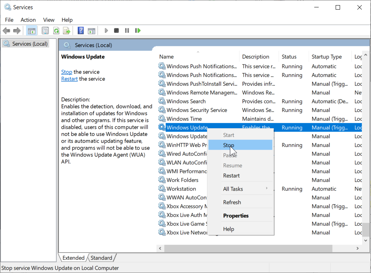Image resolution: width=371 pixels, height=273 pixels.
Task: Switch to the Standard tab
Action: tap(102, 258)
